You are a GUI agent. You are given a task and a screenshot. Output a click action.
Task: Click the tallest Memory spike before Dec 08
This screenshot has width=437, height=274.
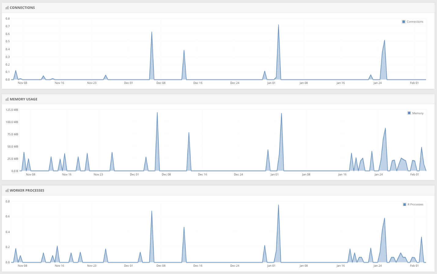pyautogui.click(x=157, y=113)
